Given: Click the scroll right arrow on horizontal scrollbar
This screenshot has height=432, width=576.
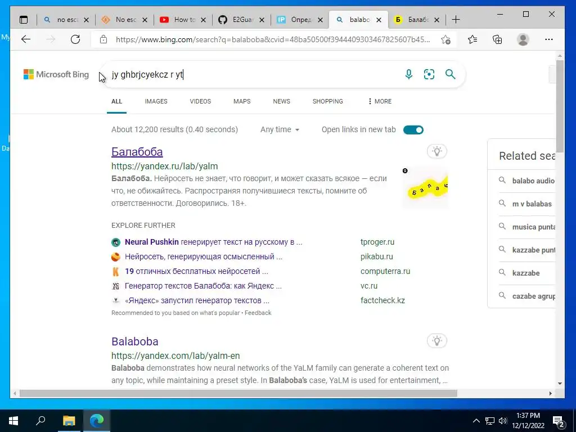Looking at the screenshot, I should (x=550, y=393).
